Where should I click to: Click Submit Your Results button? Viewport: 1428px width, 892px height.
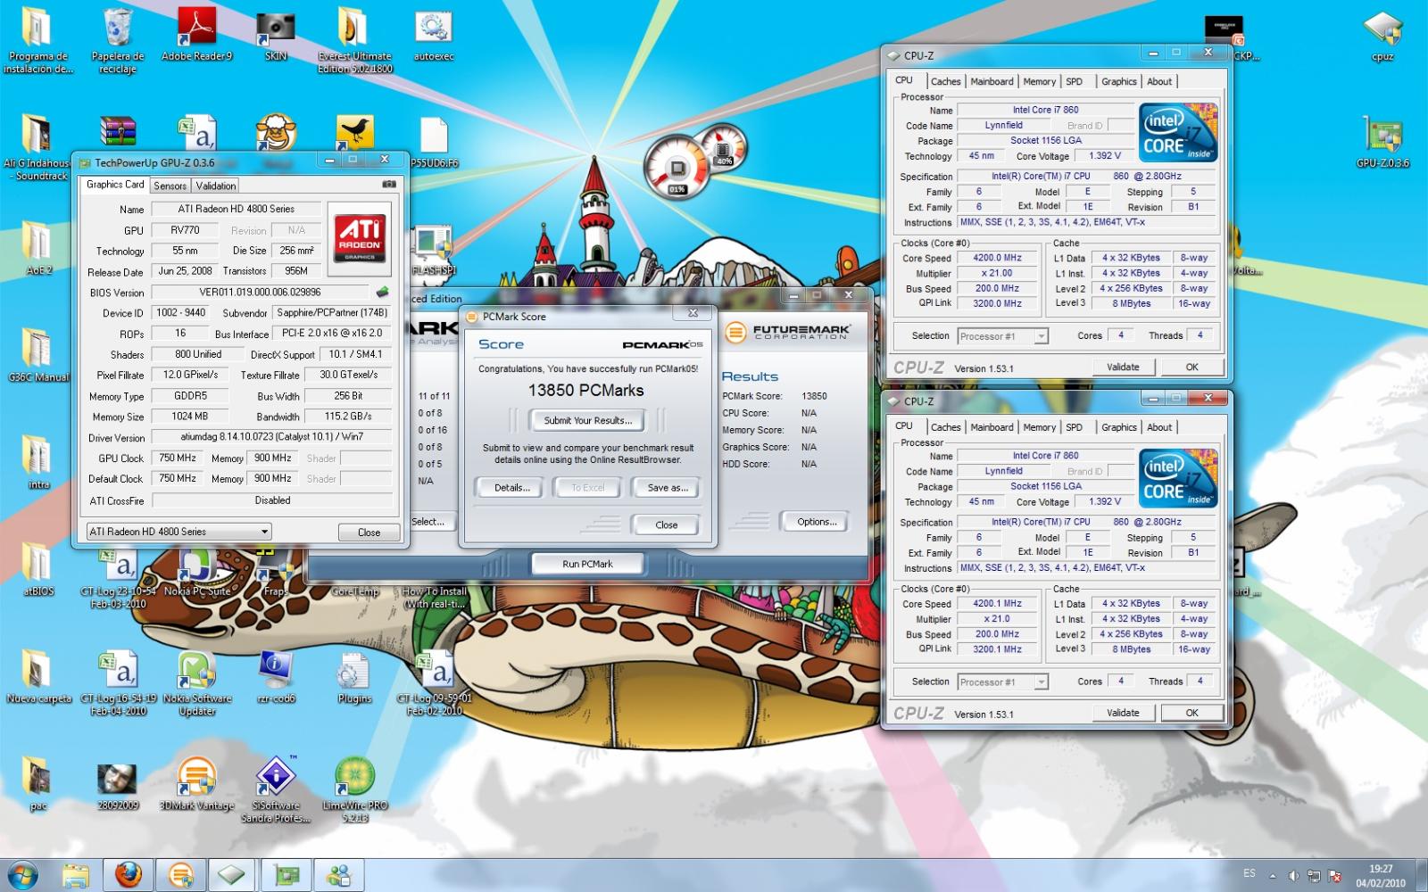coord(587,420)
